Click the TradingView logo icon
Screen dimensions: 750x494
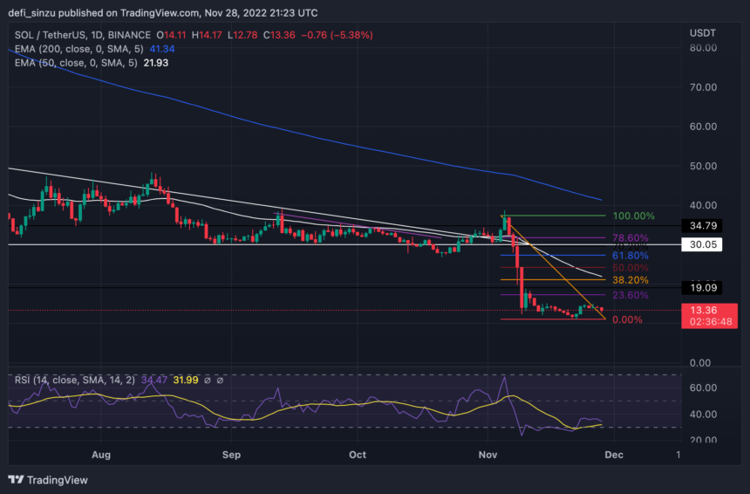click(16, 479)
